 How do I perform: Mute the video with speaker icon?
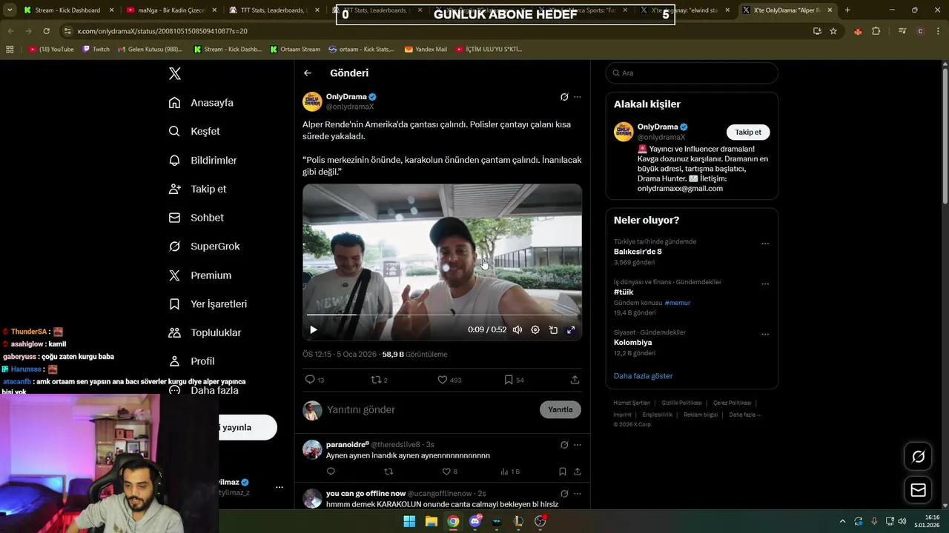pyautogui.click(x=518, y=330)
